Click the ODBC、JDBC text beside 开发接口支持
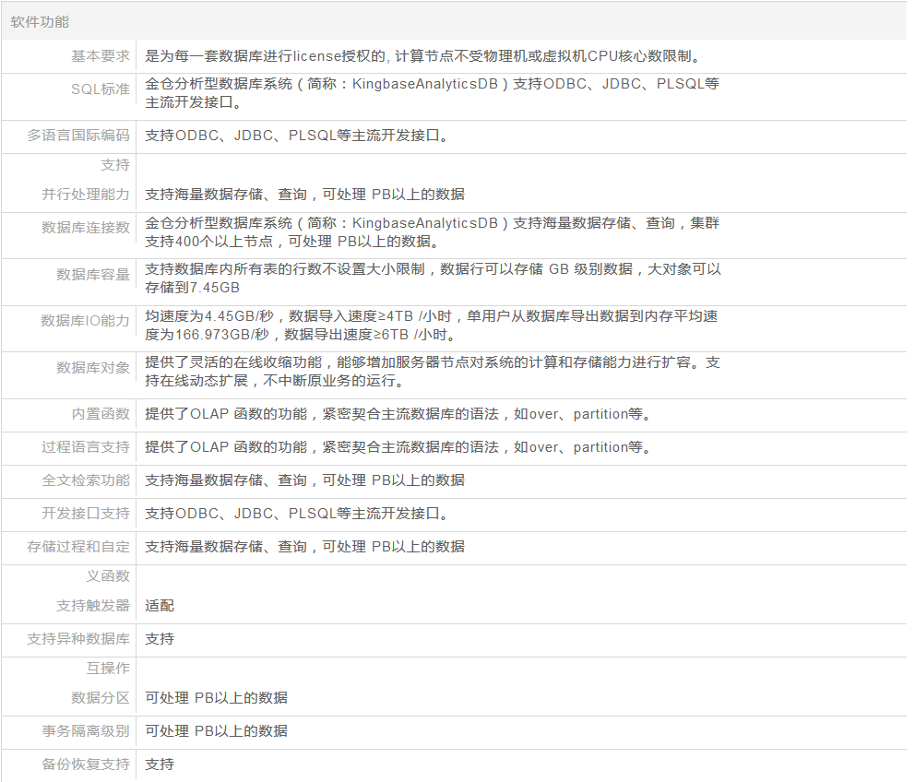The height and width of the screenshot is (782, 915). coord(296,514)
